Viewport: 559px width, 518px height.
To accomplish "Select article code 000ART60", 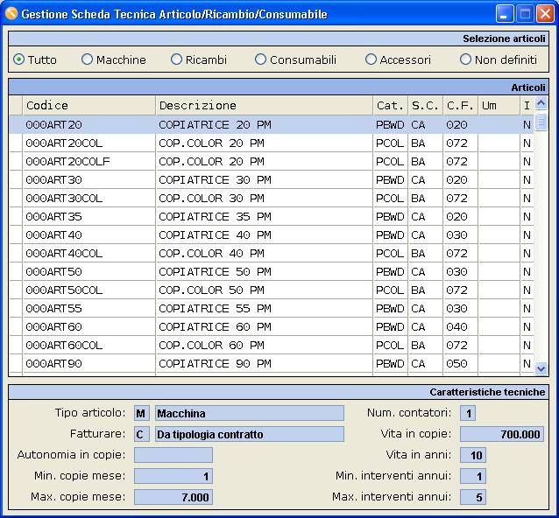I will 272,327.
